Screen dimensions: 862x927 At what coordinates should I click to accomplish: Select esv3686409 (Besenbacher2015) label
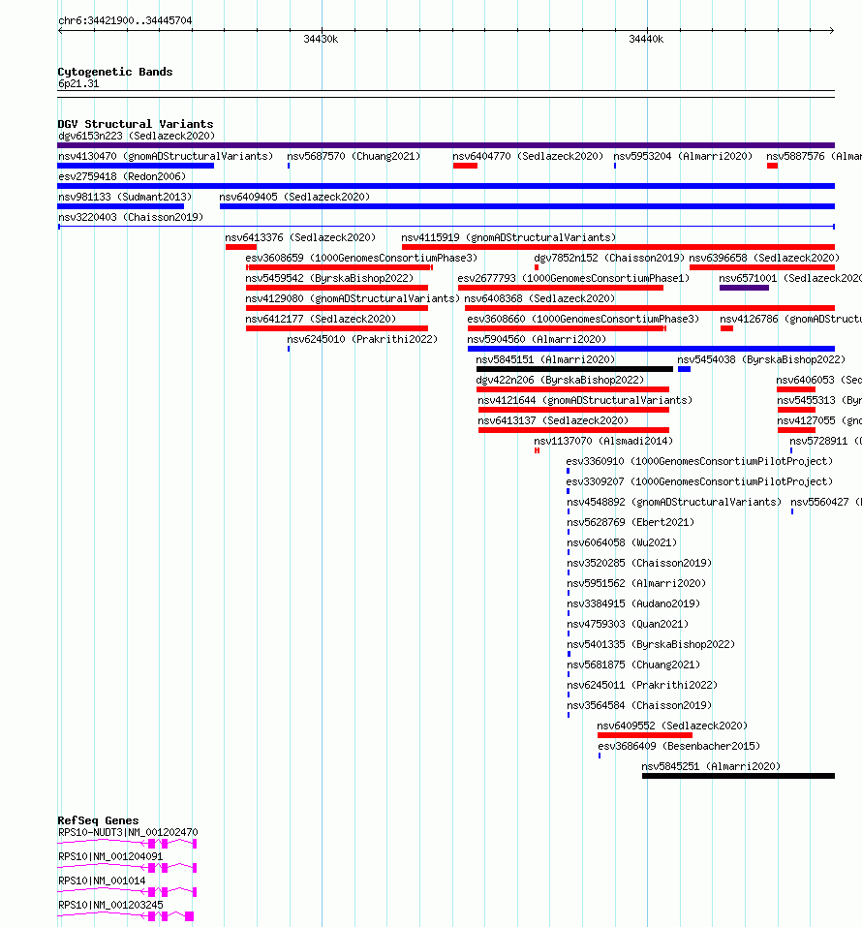pos(679,746)
